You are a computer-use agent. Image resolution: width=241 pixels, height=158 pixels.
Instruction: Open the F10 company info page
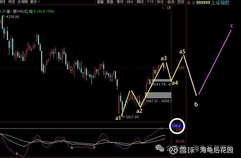point(150,2)
